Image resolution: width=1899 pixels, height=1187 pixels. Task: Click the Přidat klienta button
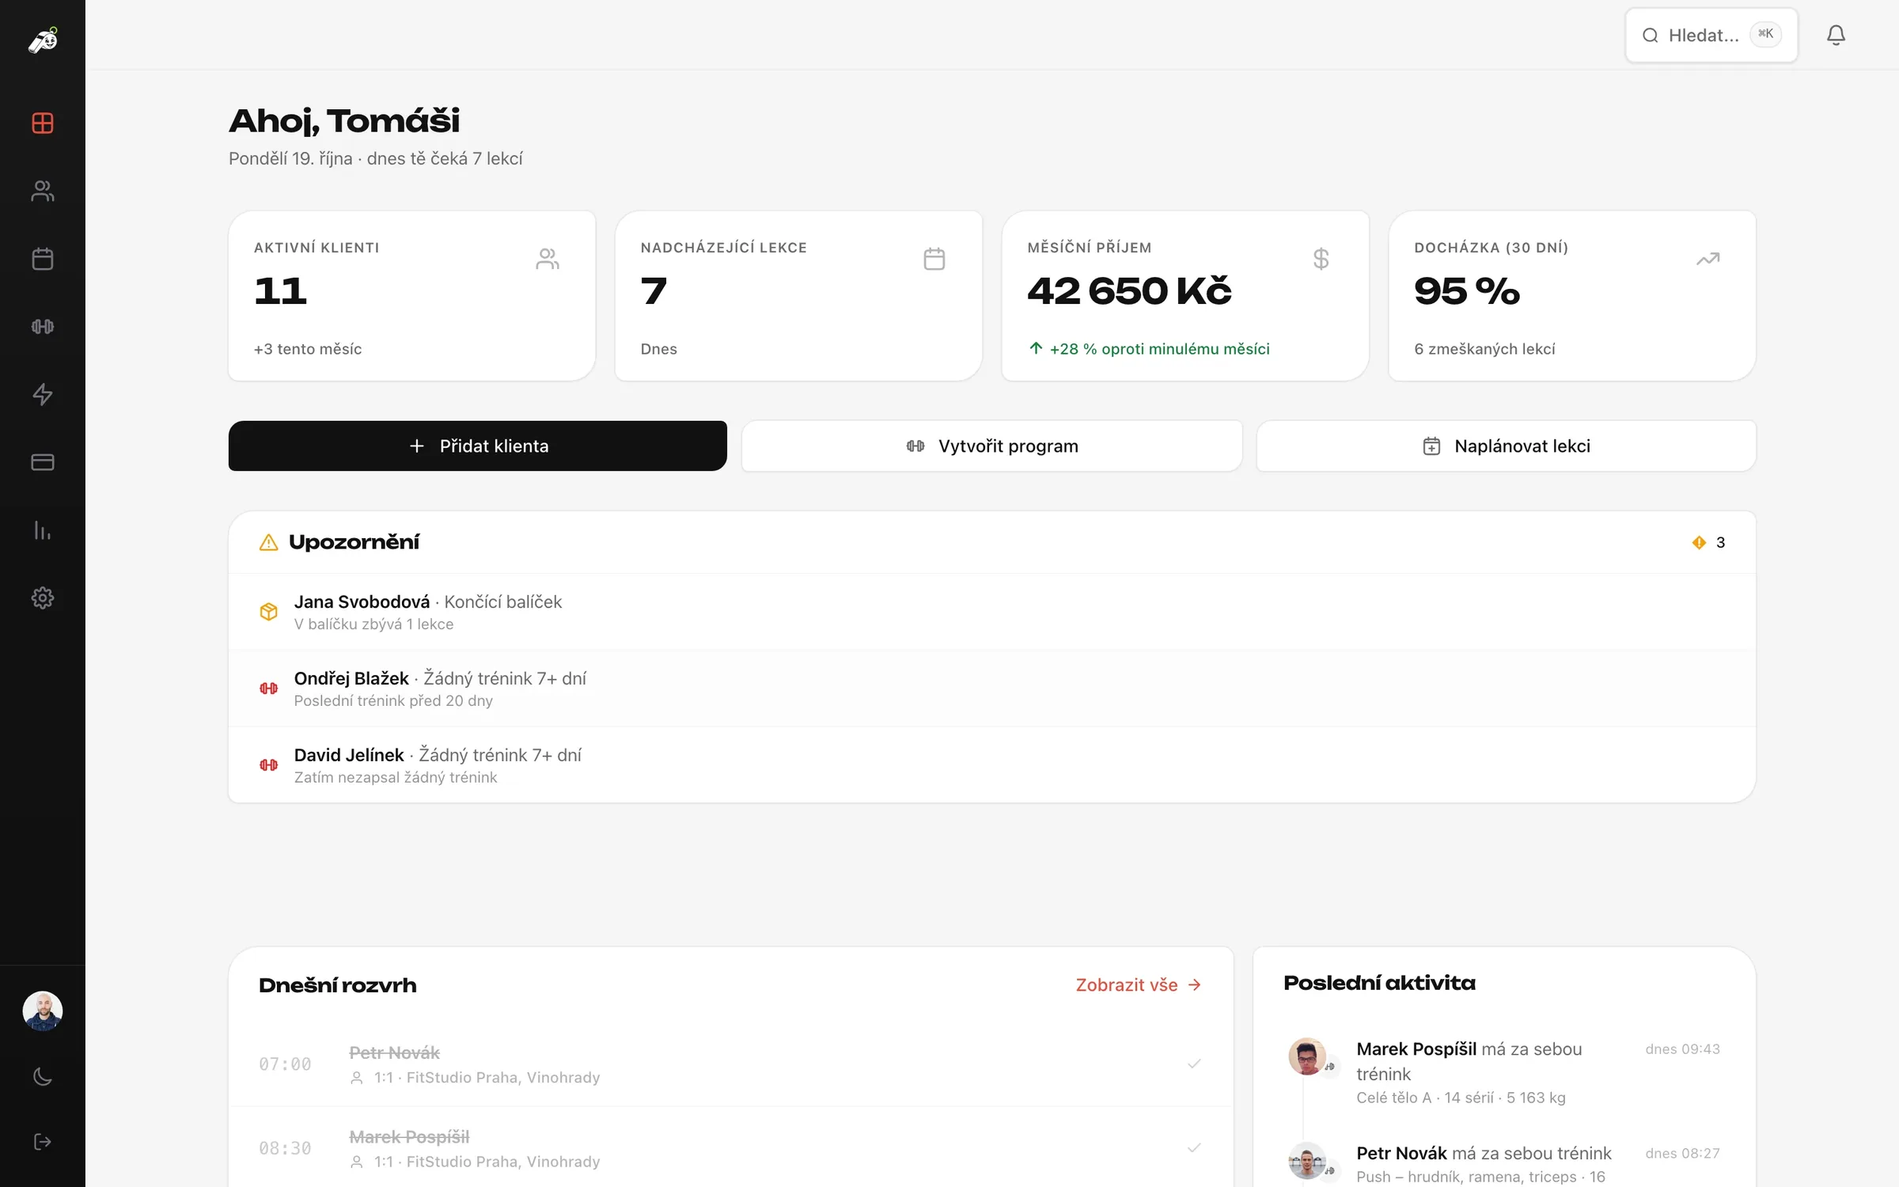point(478,446)
